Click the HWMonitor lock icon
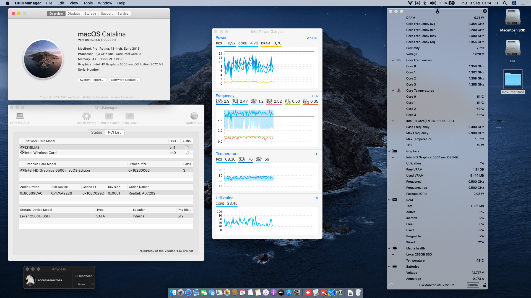531x298 pixels. (x=485, y=285)
